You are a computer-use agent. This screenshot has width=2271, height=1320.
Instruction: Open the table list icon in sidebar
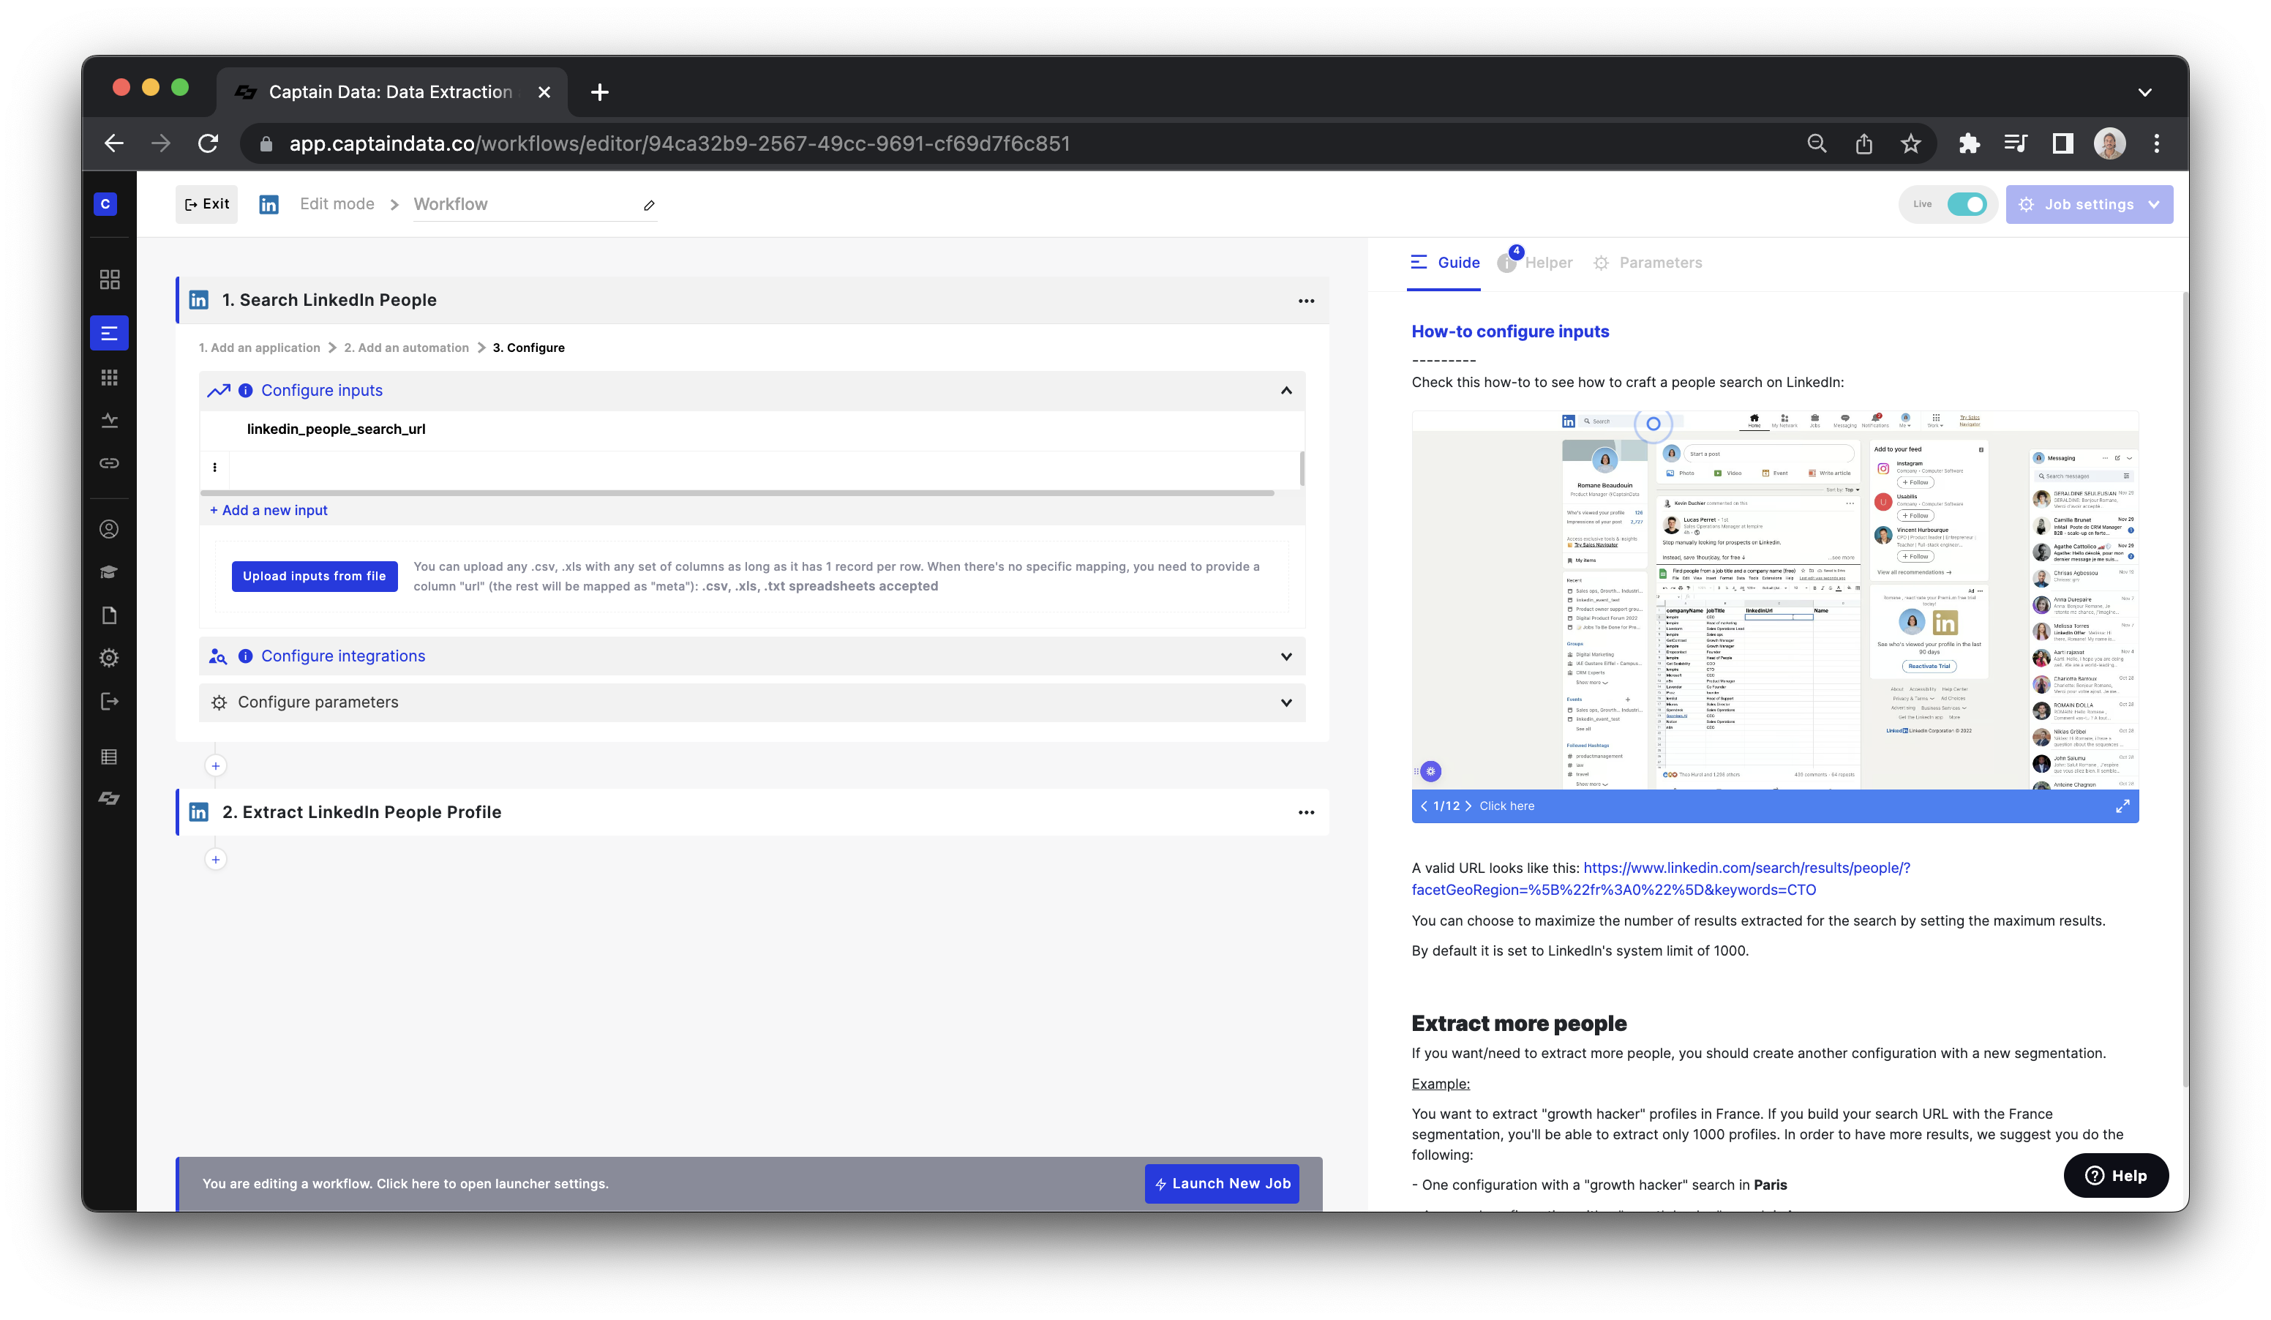(109, 757)
